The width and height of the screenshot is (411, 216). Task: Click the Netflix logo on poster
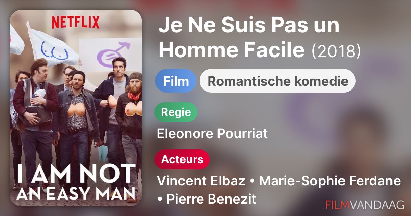click(x=75, y=23)
